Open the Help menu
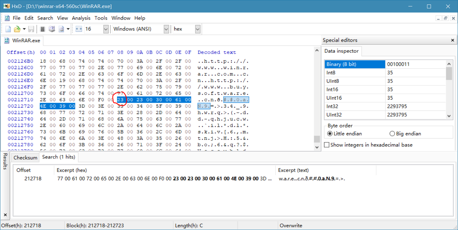Viewport: 458px width, 230px height. coord(140,18)
